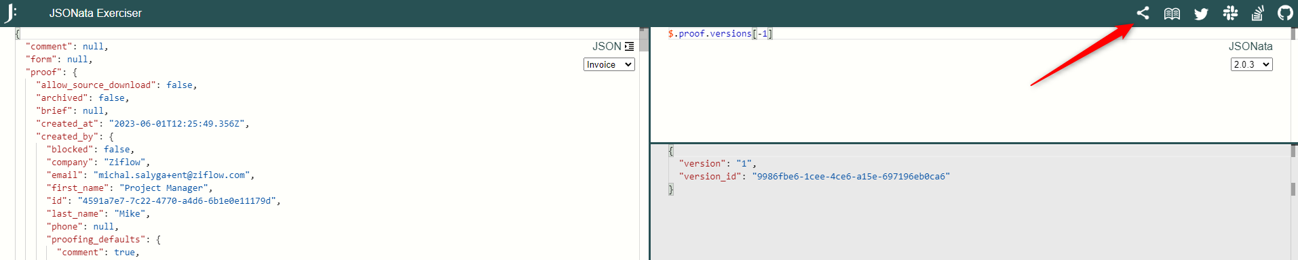Open the GitHub icon

(1285, 13)
